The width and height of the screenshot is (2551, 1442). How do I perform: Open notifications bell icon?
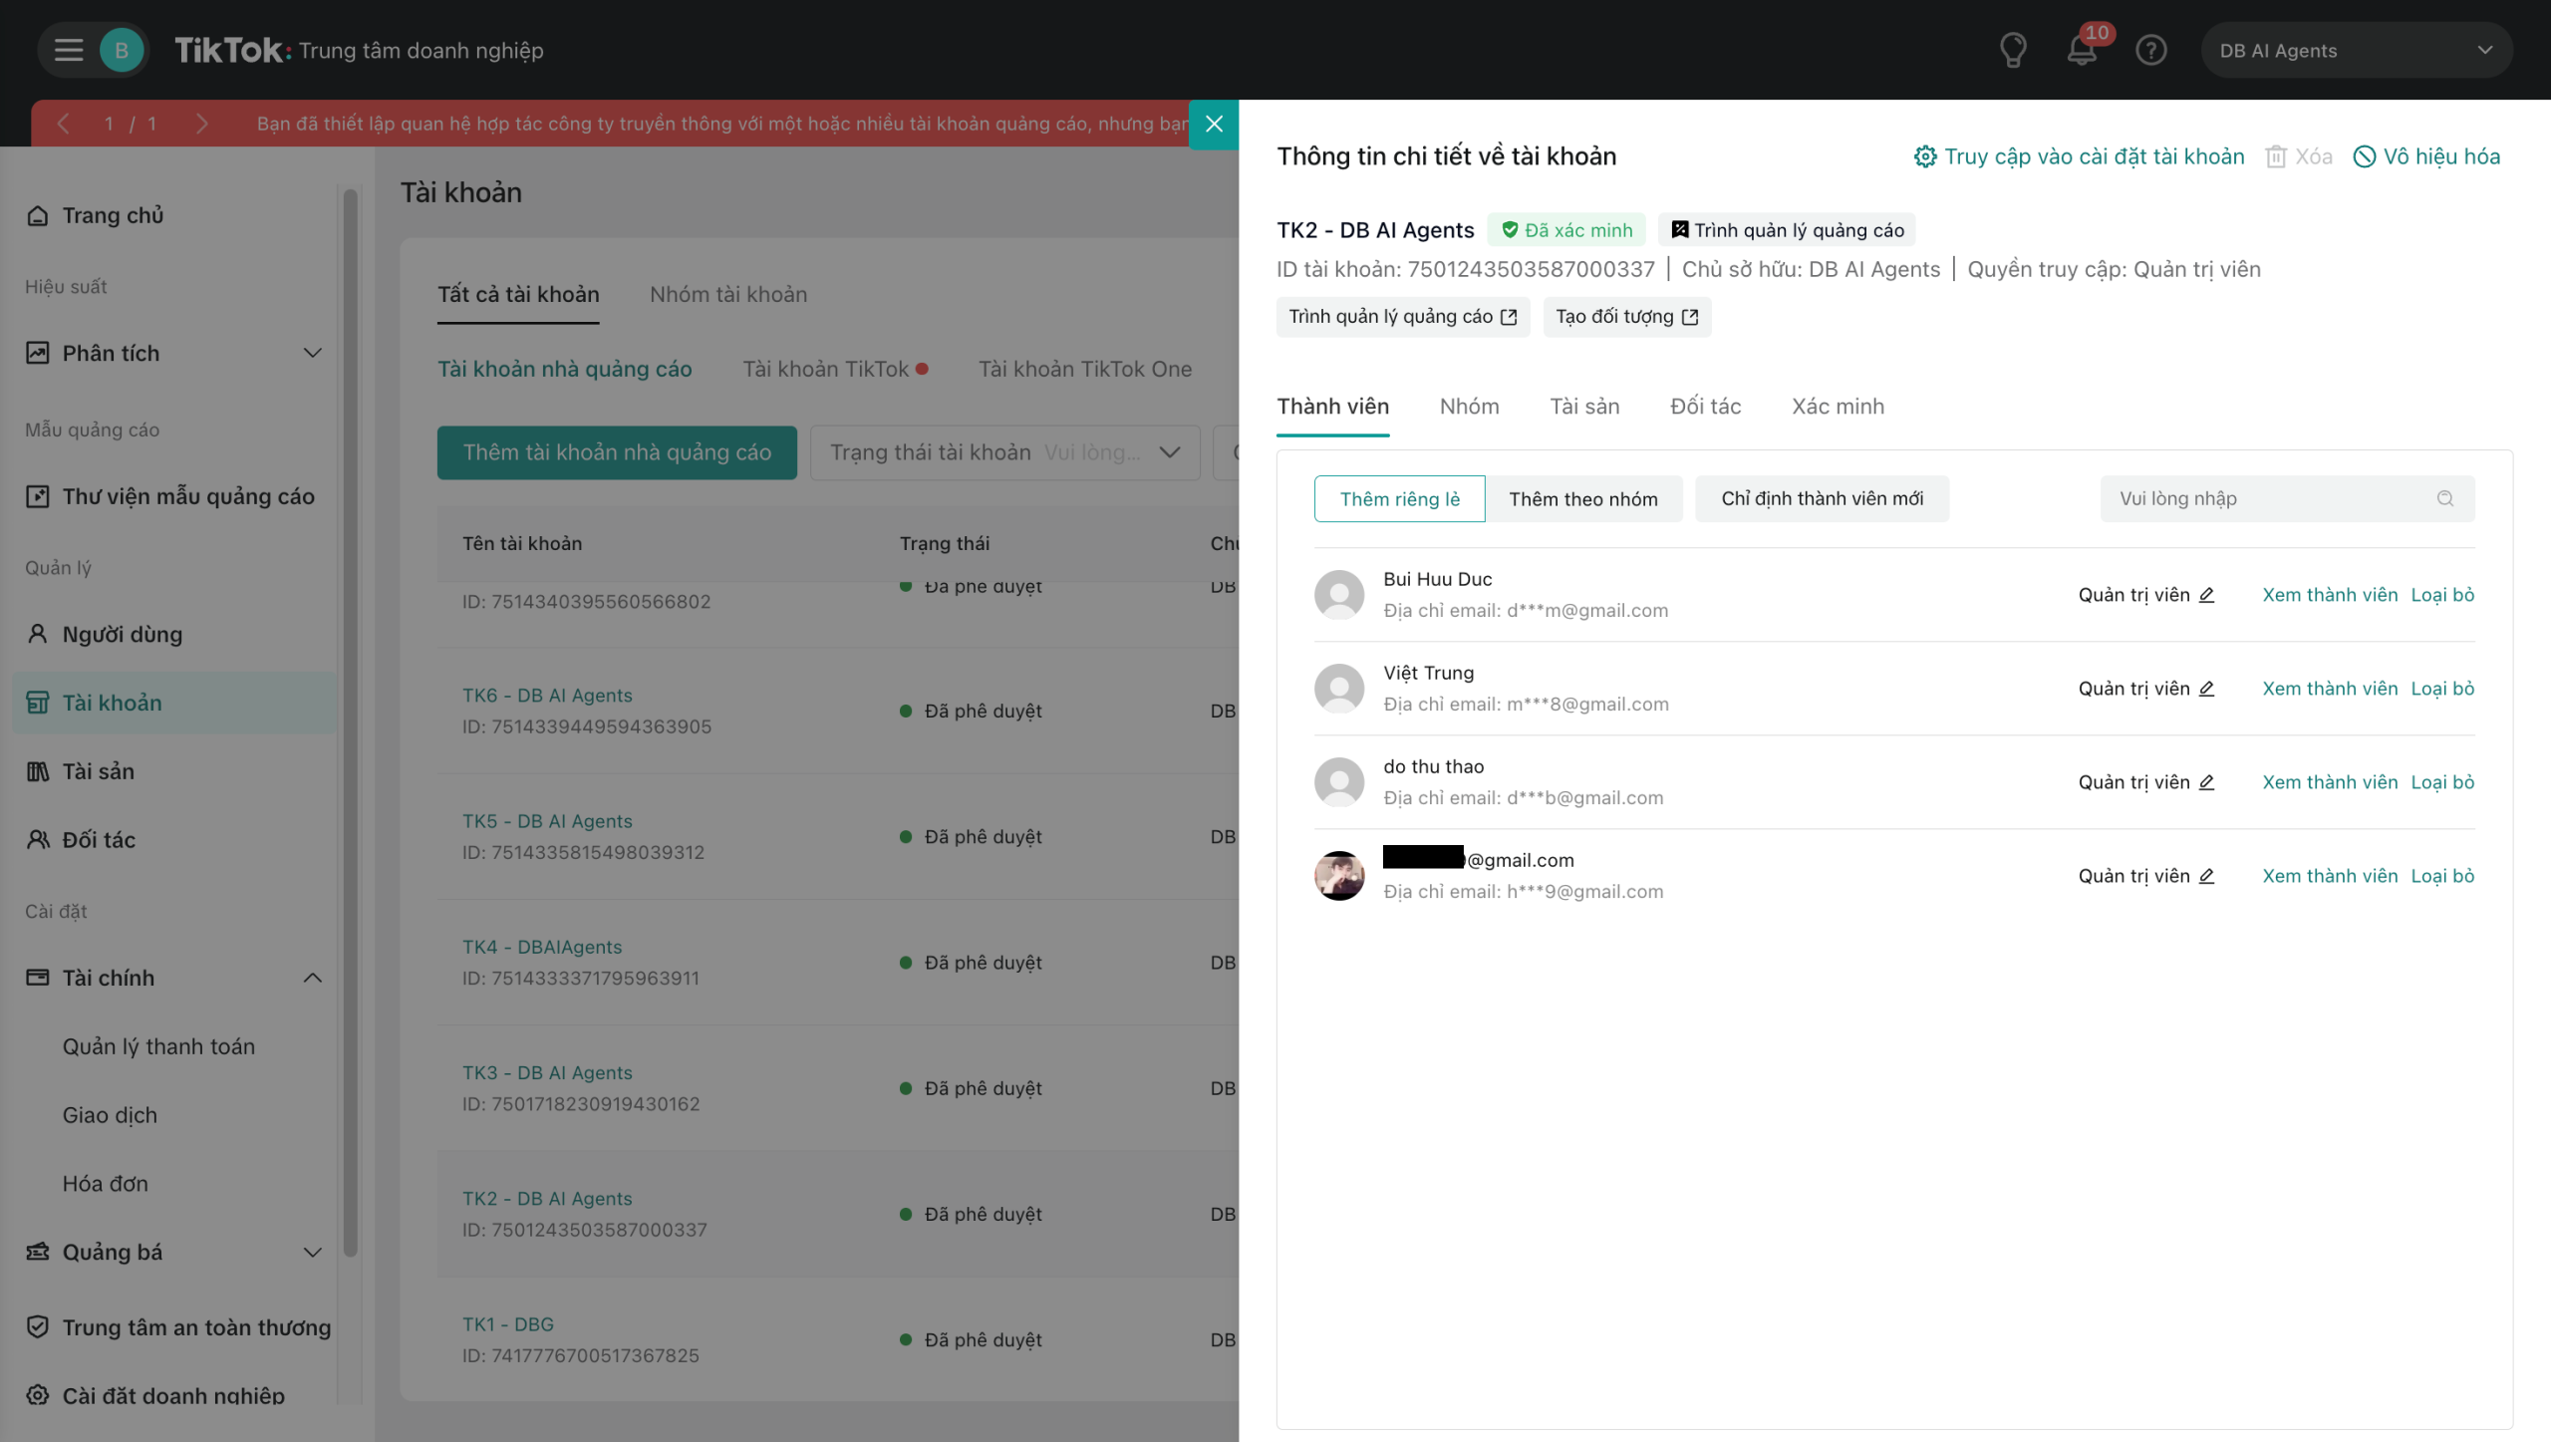(2081, 50)
